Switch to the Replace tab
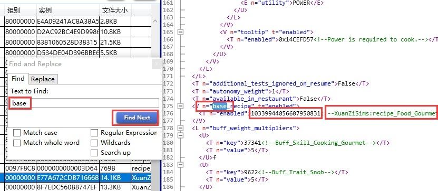 coord(43,79)
